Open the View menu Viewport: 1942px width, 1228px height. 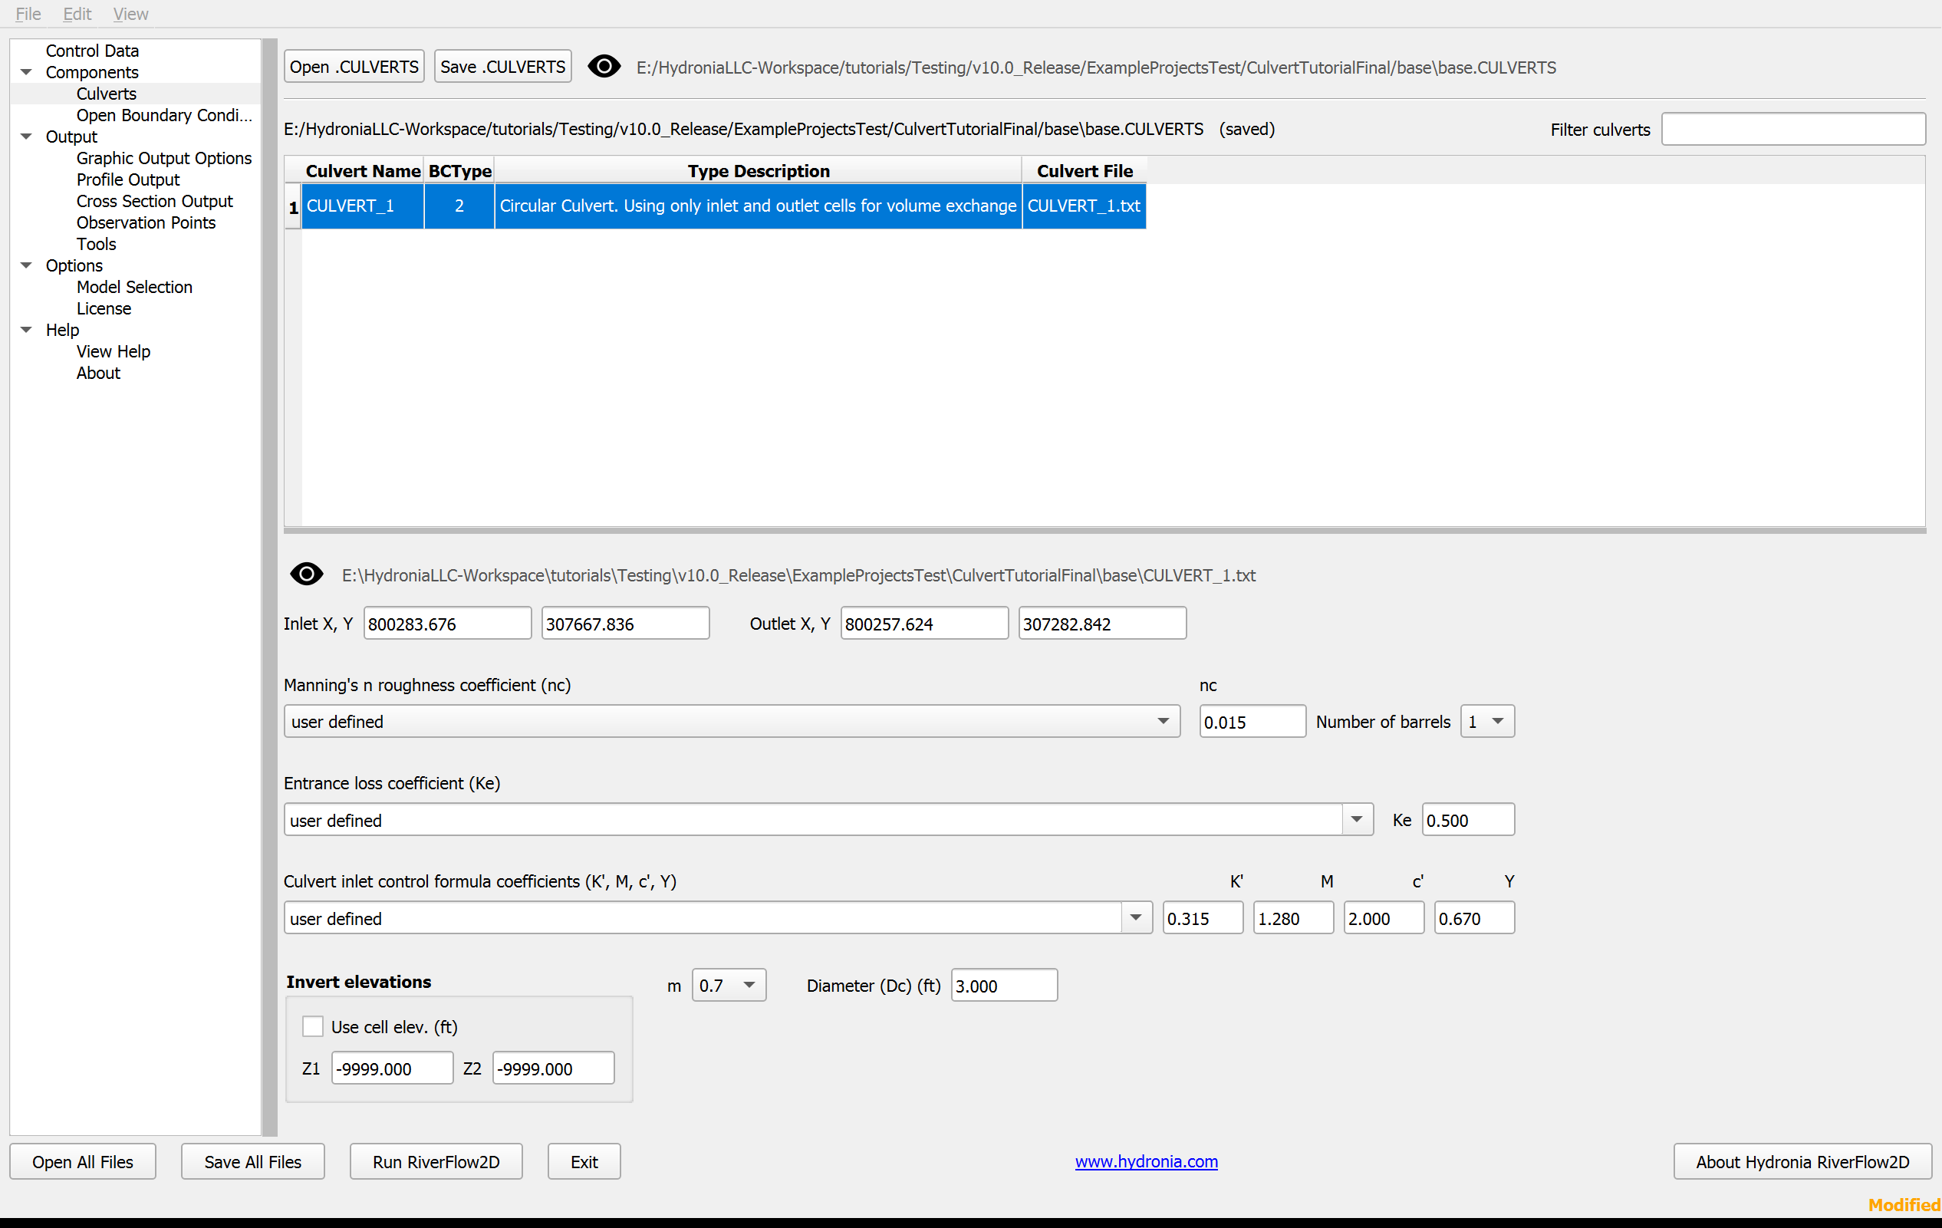(x=130, y=14)
